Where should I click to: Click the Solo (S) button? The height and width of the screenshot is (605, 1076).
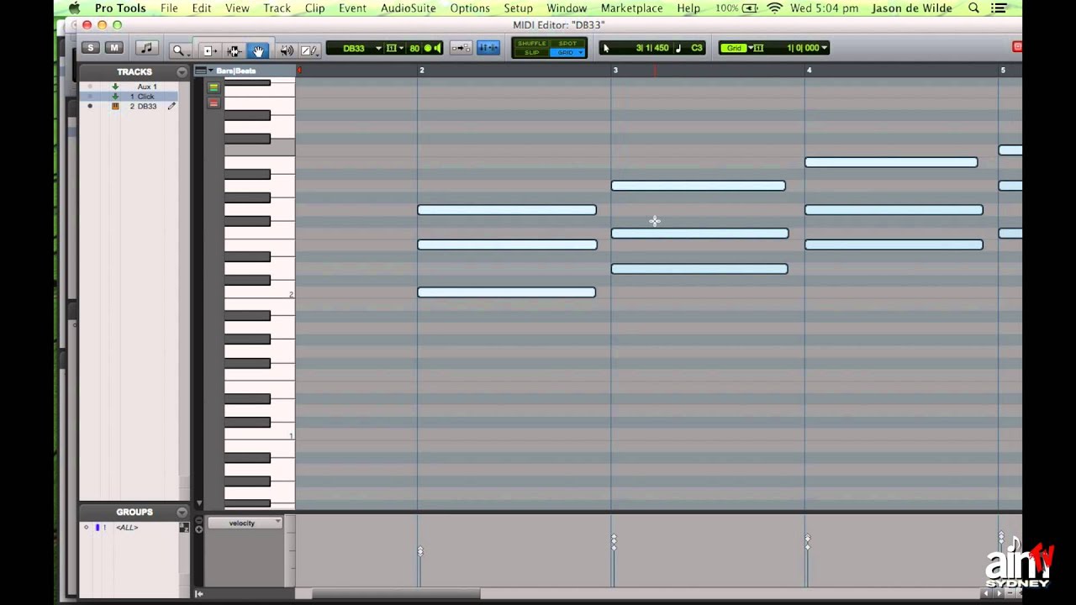(91, 48)
